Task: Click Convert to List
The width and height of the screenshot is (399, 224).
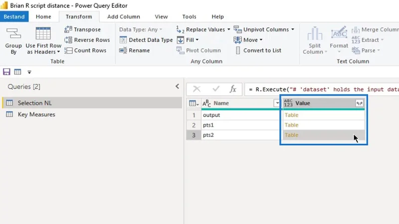Action: pyautogui.click(x=258, y=50)
